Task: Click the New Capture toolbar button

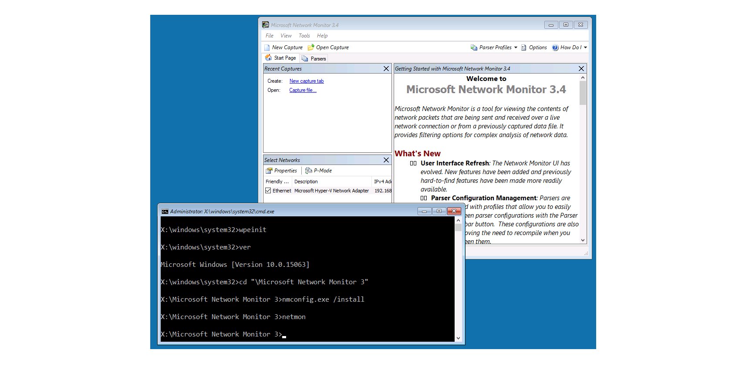Action: pos(283,47)
